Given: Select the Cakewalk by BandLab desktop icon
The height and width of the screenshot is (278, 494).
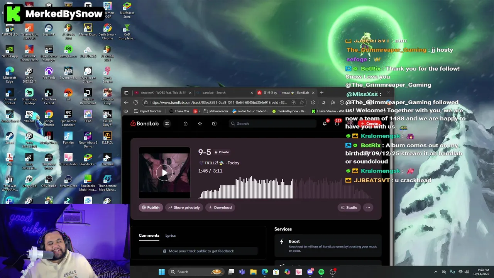Looking at the screenshot, I should (x=29, y=32).
